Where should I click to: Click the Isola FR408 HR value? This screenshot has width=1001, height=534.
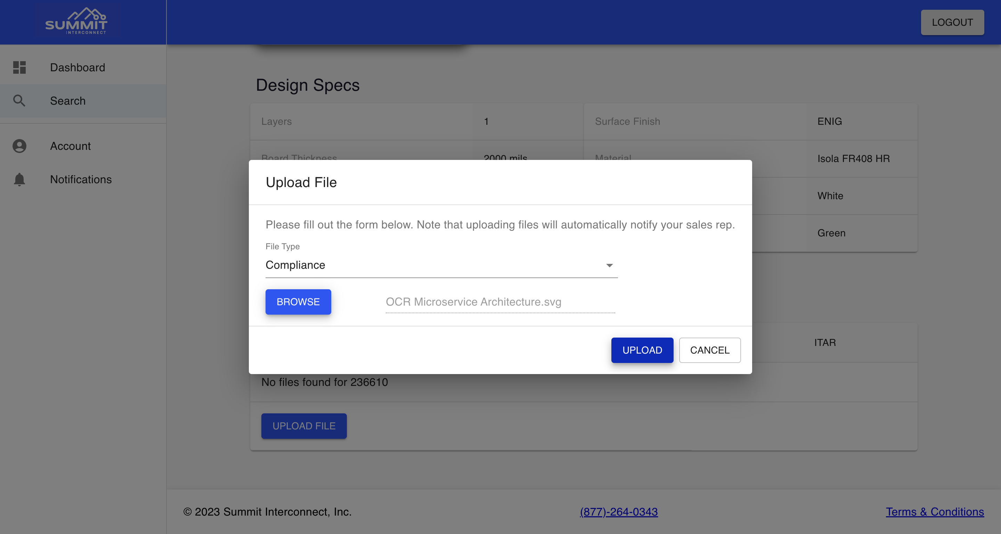pos(853,159)
